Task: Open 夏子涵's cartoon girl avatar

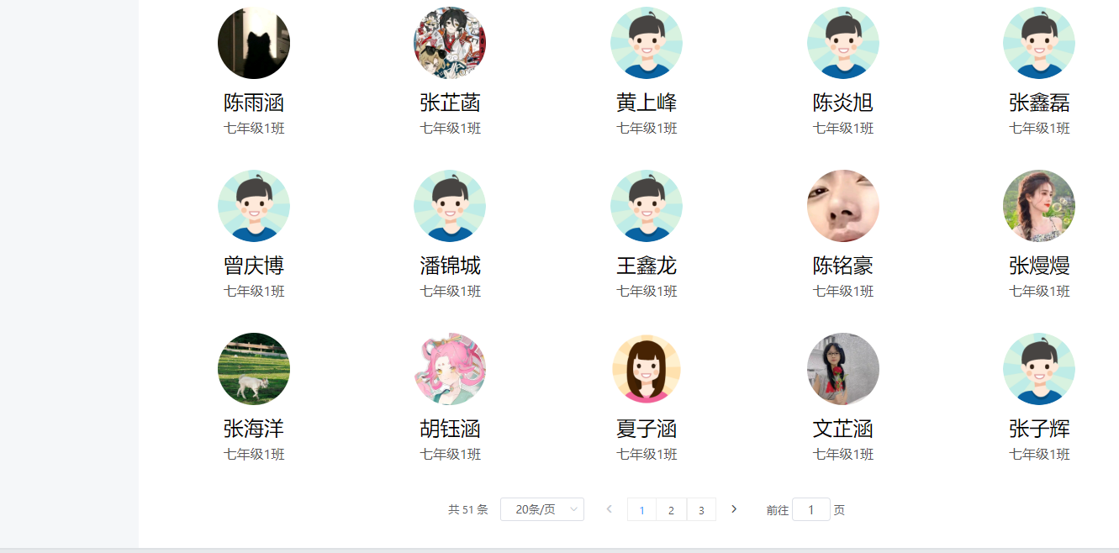Action: (647, 369)
